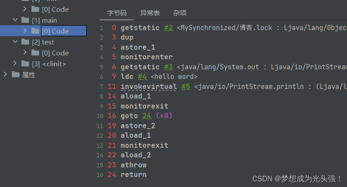This screenshot has height=187, width=347.
Task: Click the (+8) jump offset text
Action: pyautogui.click(x=164, y=116)
